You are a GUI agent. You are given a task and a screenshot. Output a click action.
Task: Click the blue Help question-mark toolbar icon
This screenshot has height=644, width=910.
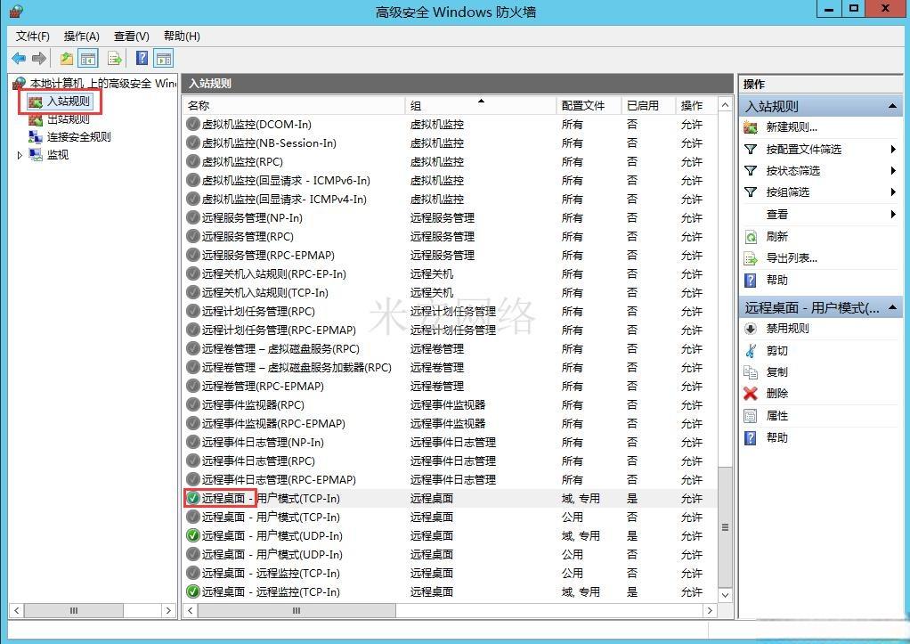[x=142, y=58]
